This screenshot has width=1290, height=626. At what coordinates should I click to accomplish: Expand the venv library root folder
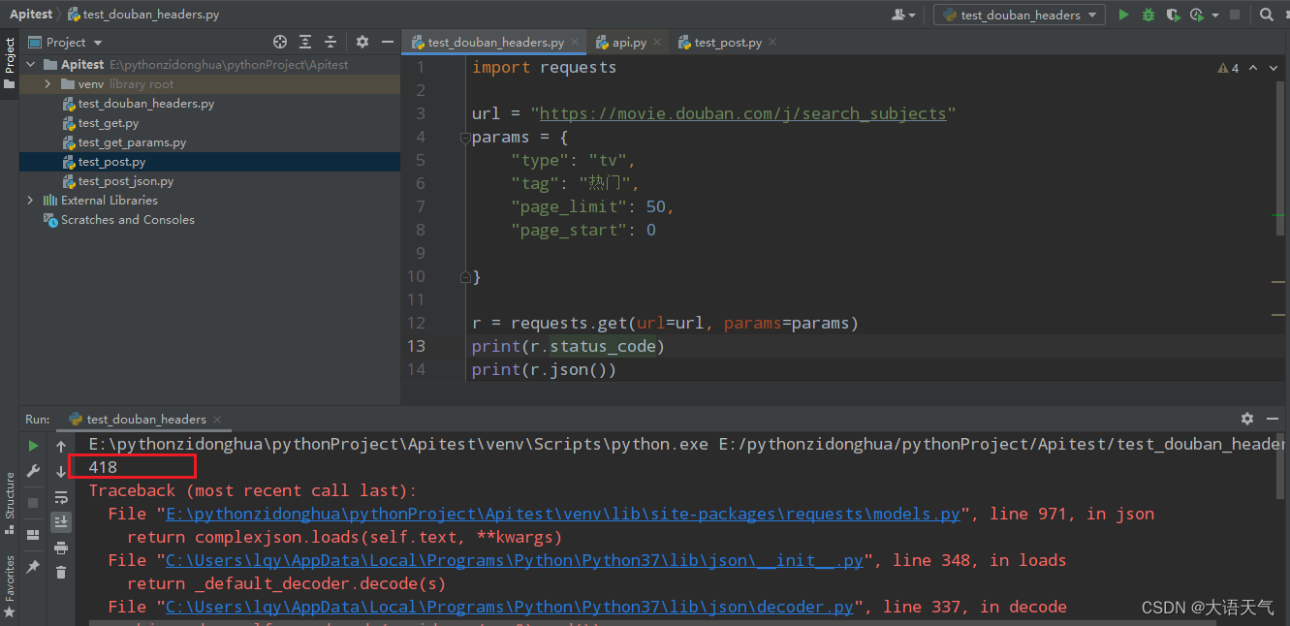(x=47, y=84)
